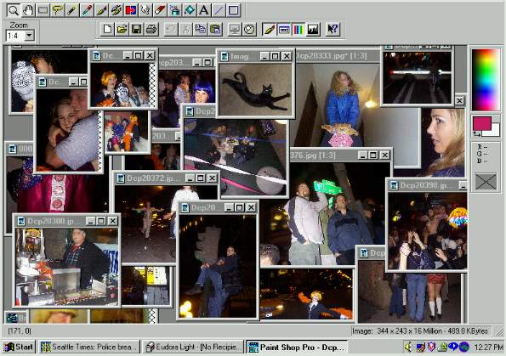Click Paint Shop Pro taskbar button
This screenshot has width=506, height=356.
(x=297, y=347)
